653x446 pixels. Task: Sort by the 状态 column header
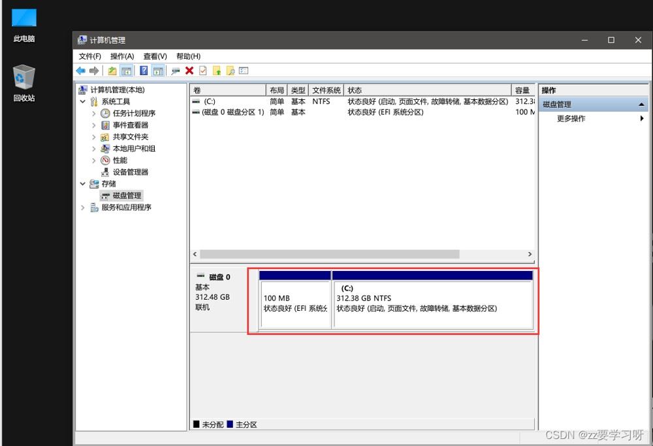pos(428,90)
